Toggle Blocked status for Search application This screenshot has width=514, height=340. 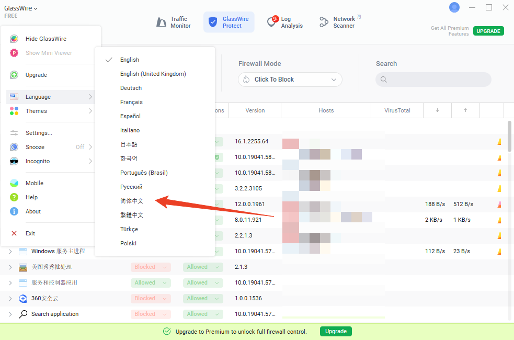pos(151,314)
